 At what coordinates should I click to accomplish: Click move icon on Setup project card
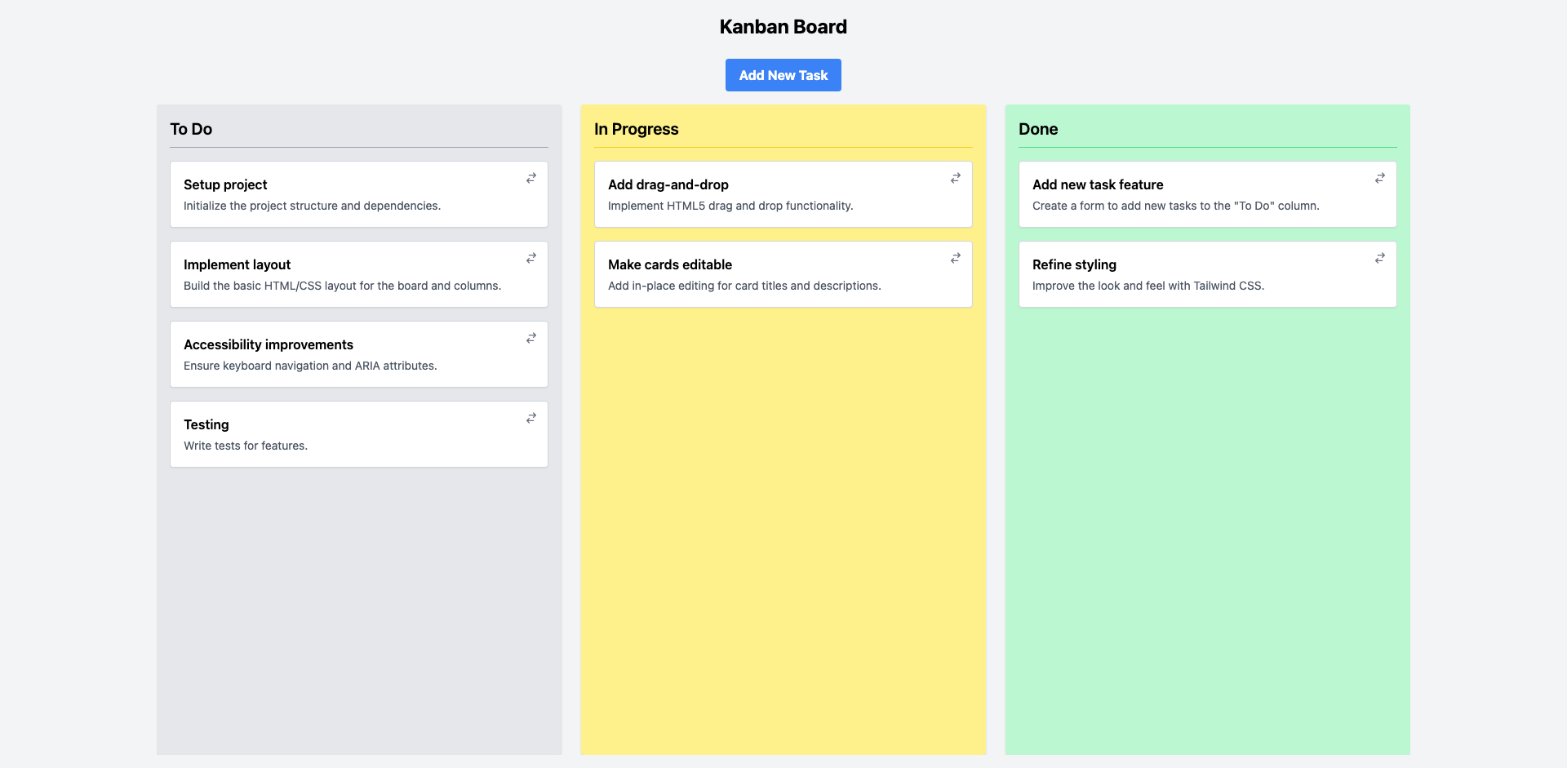pyautogui.click(x=531, y=178)
